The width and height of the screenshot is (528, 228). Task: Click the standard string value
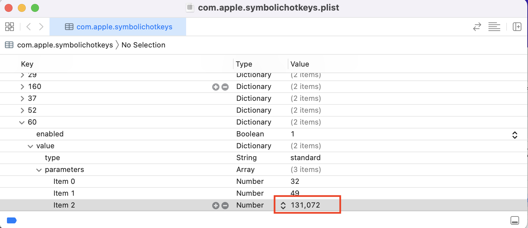pos(305,157)
